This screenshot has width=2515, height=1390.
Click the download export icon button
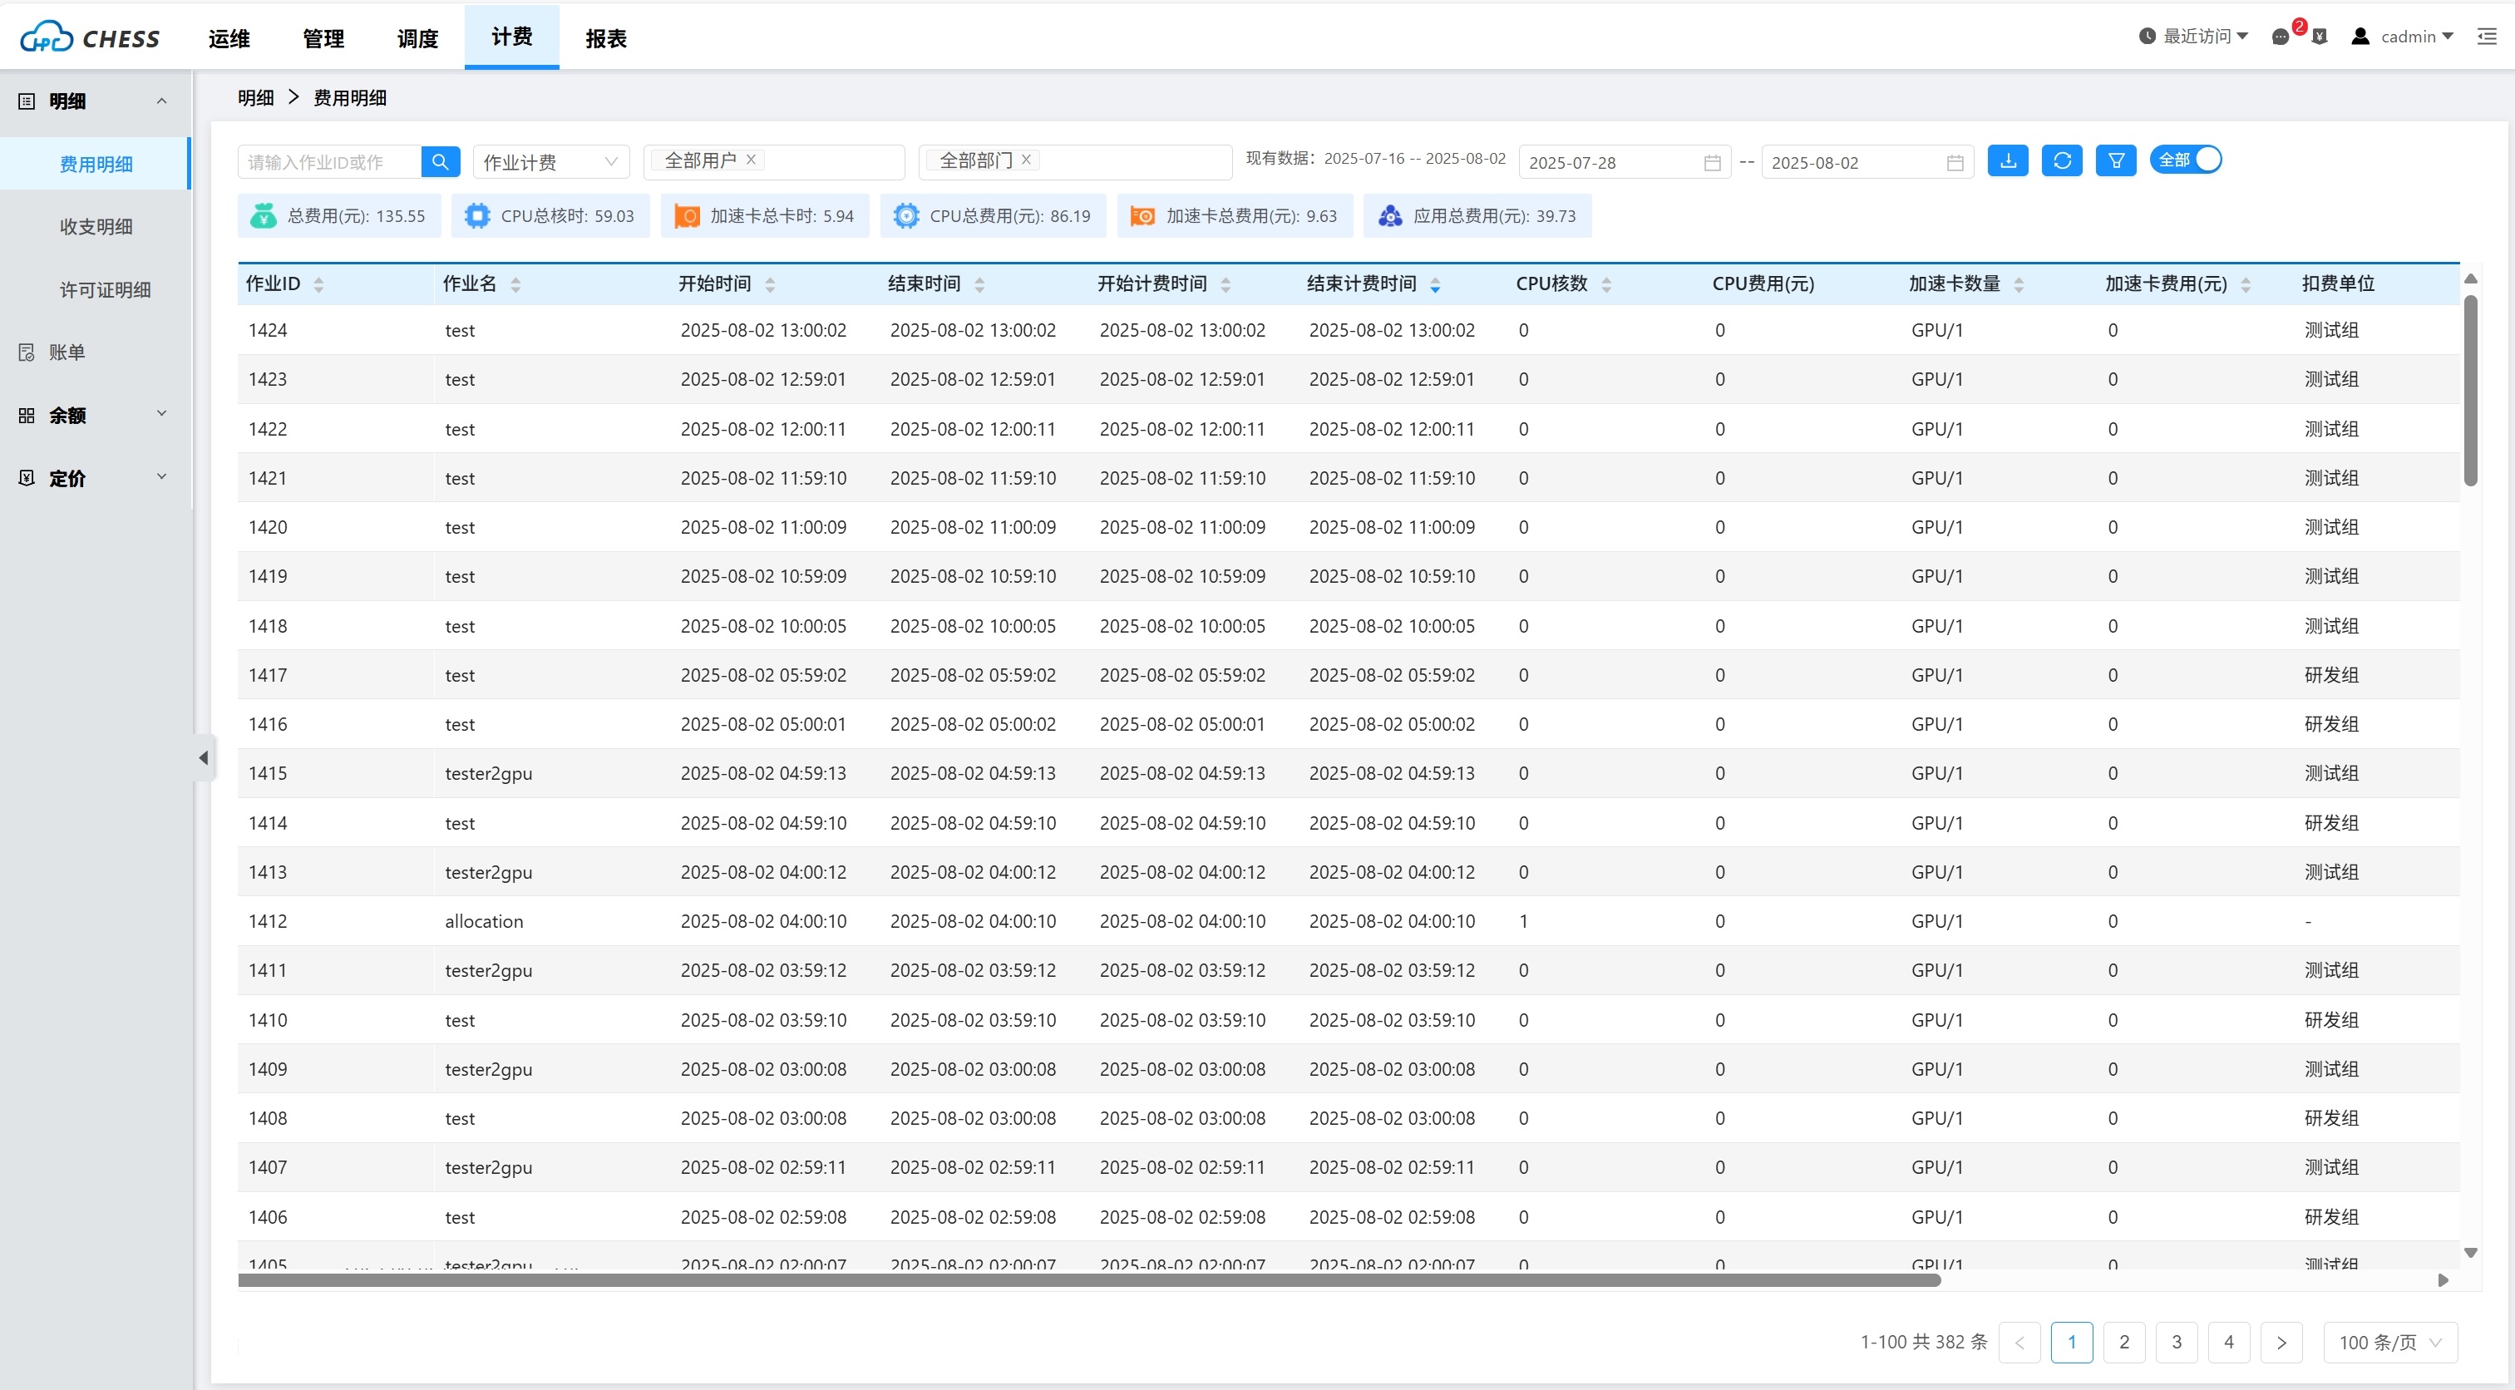click(x=2007, y=160)
